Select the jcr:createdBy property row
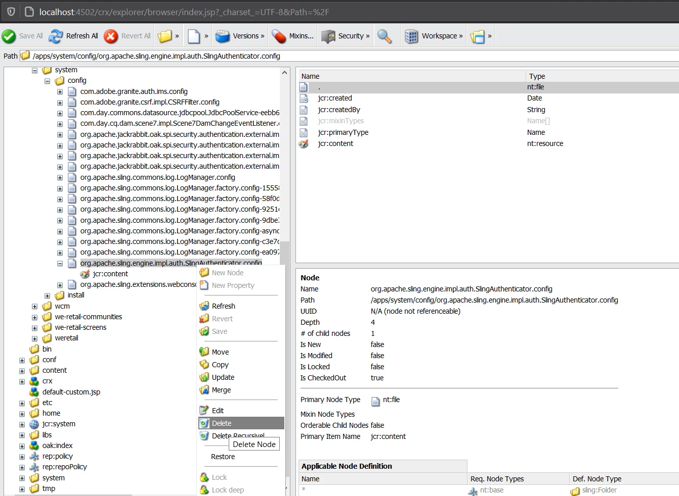This screenshot has width=679, height=496. pos(488,110)
